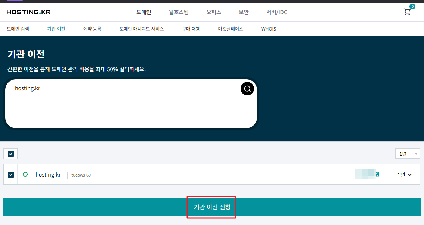Switch to the 도메인 검색 tab
424x225 pixels.
18,29
